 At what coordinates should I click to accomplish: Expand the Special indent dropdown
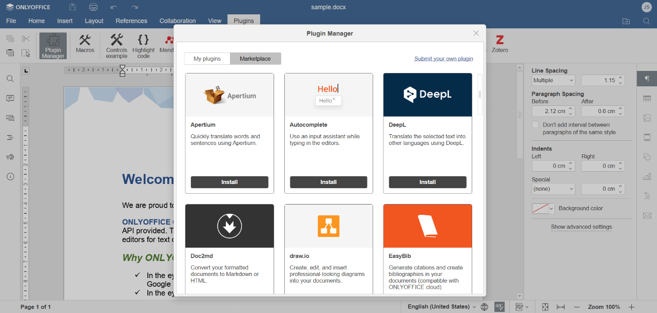553,189
